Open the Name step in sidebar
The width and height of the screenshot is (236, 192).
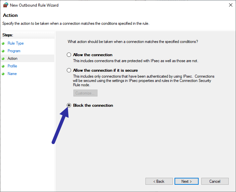pyautogui.click(x=12, y=74)
